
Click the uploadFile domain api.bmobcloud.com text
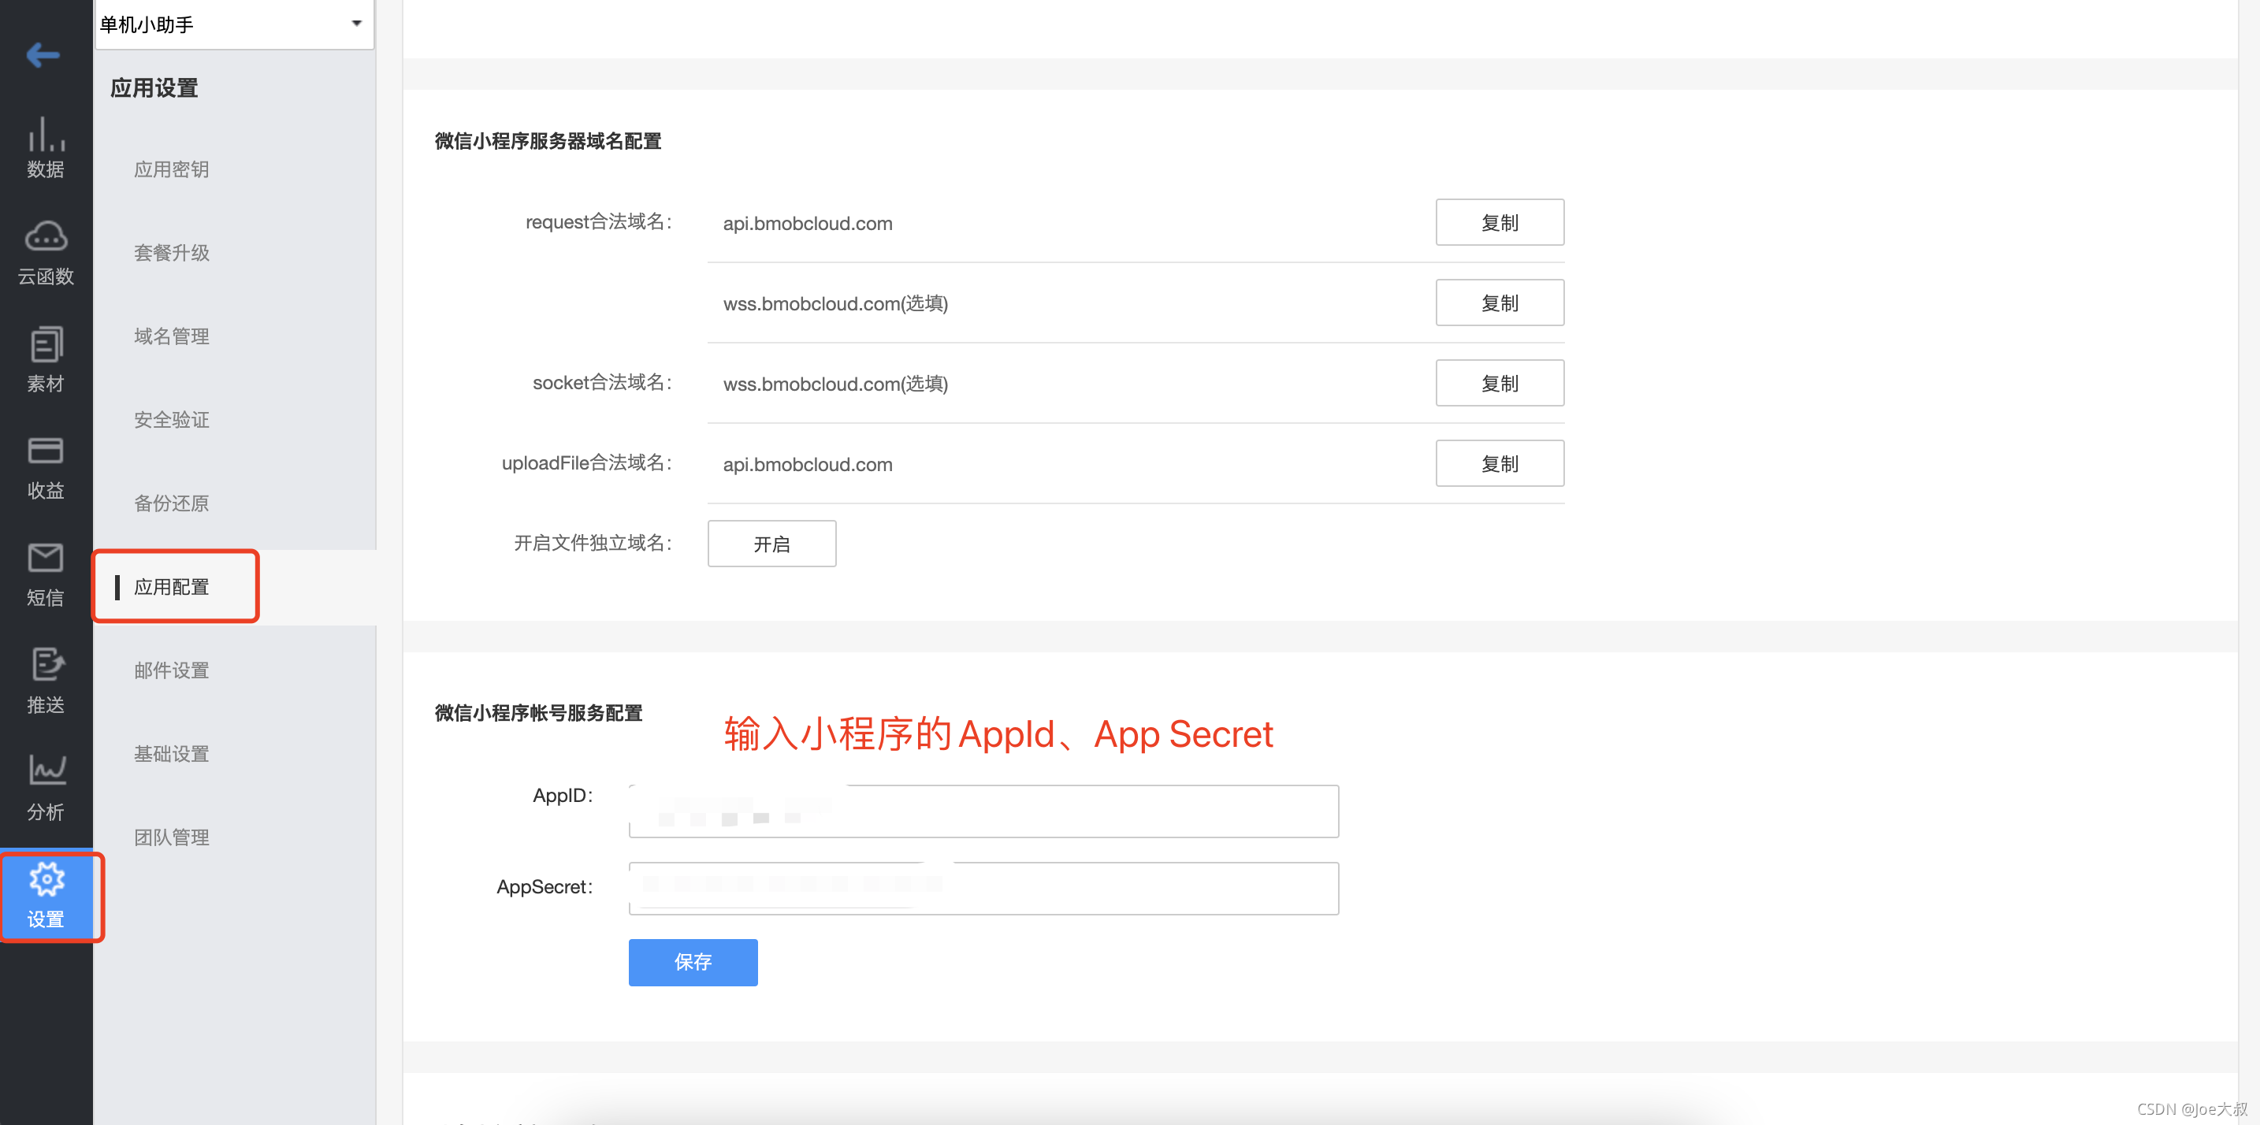tap(807, 465)
